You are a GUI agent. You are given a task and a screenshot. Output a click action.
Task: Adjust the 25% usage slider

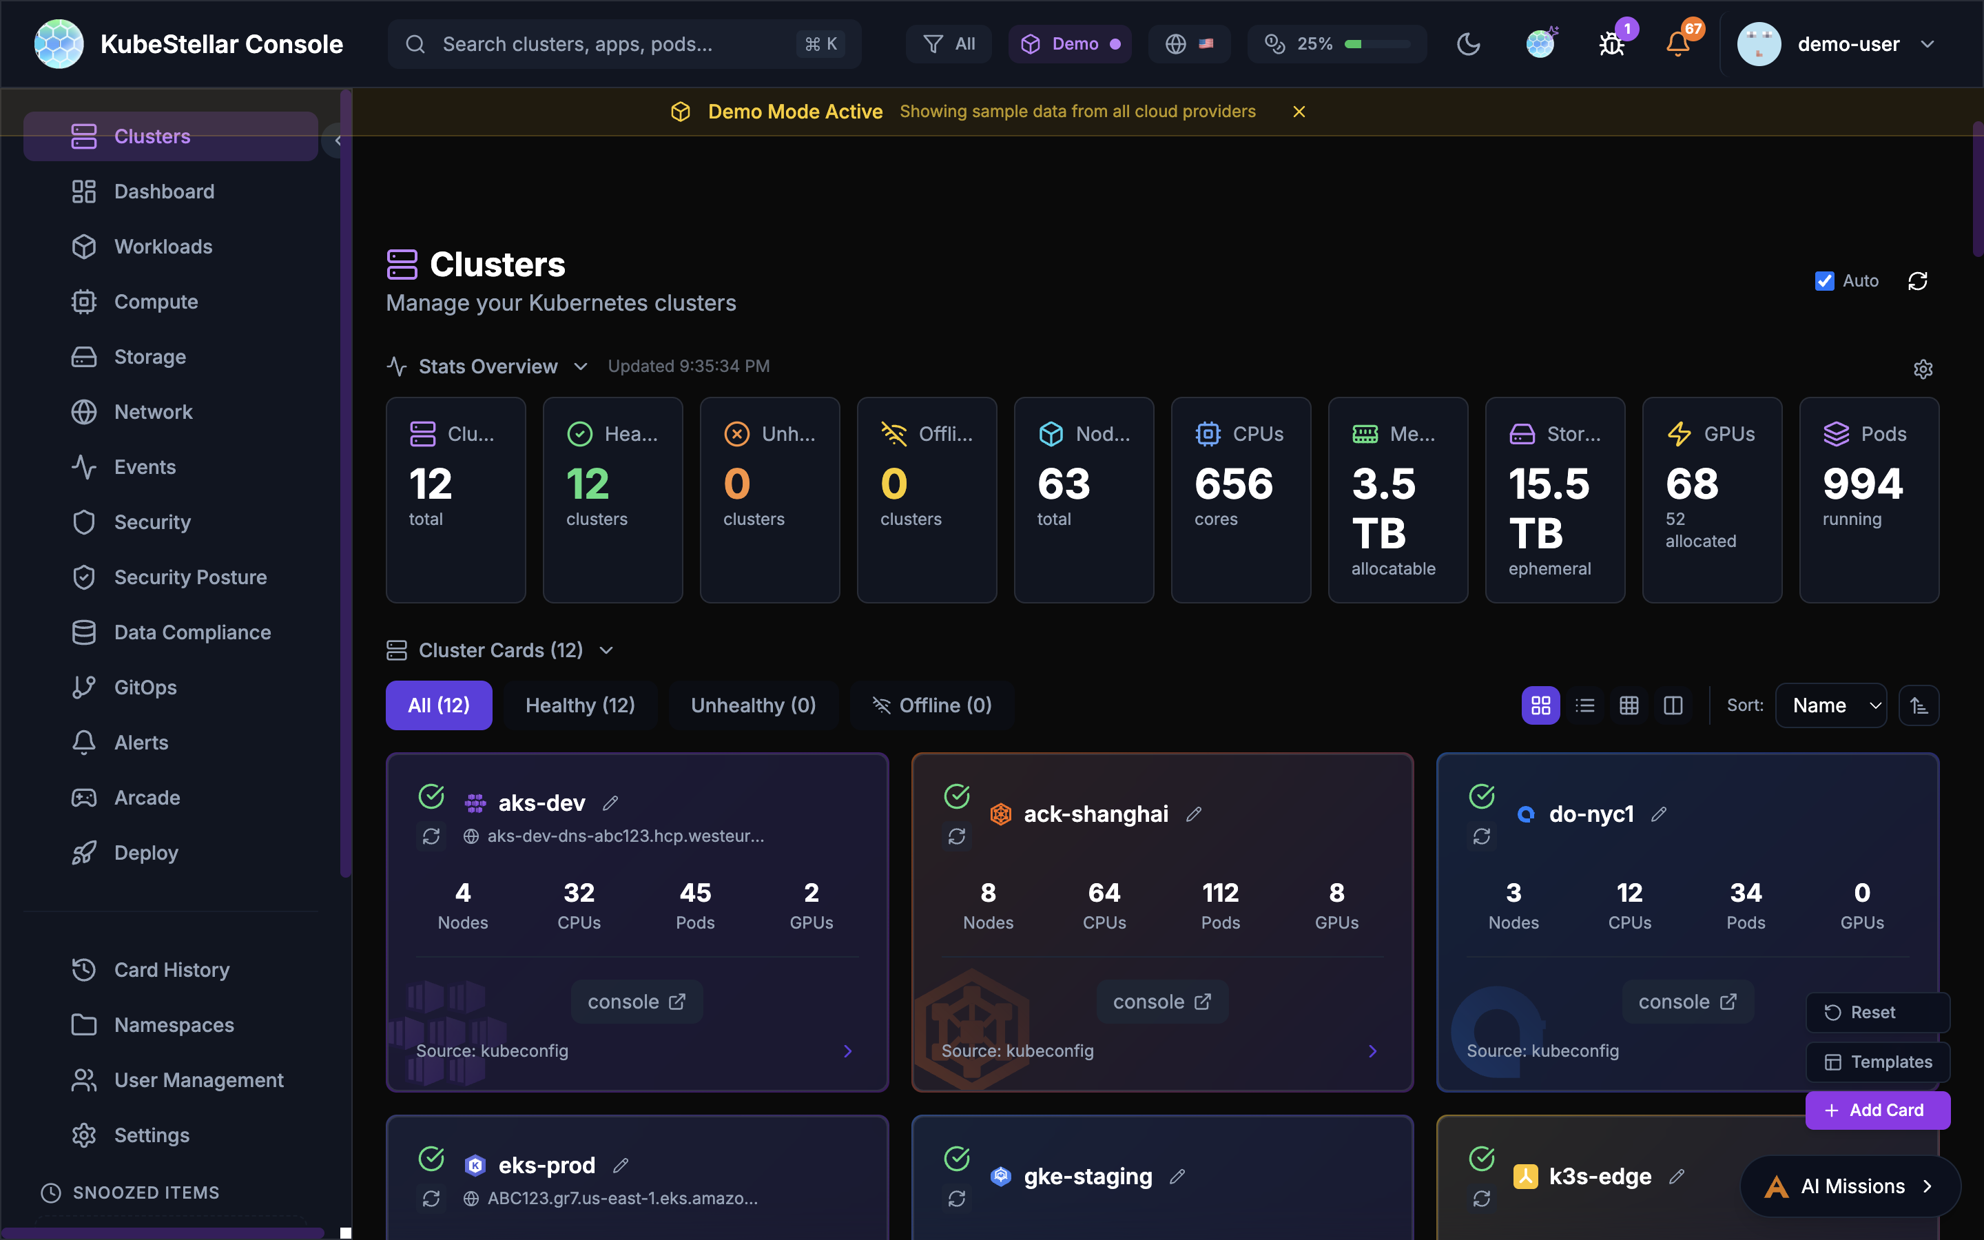pyautogui.click(x=1376, y=43)
